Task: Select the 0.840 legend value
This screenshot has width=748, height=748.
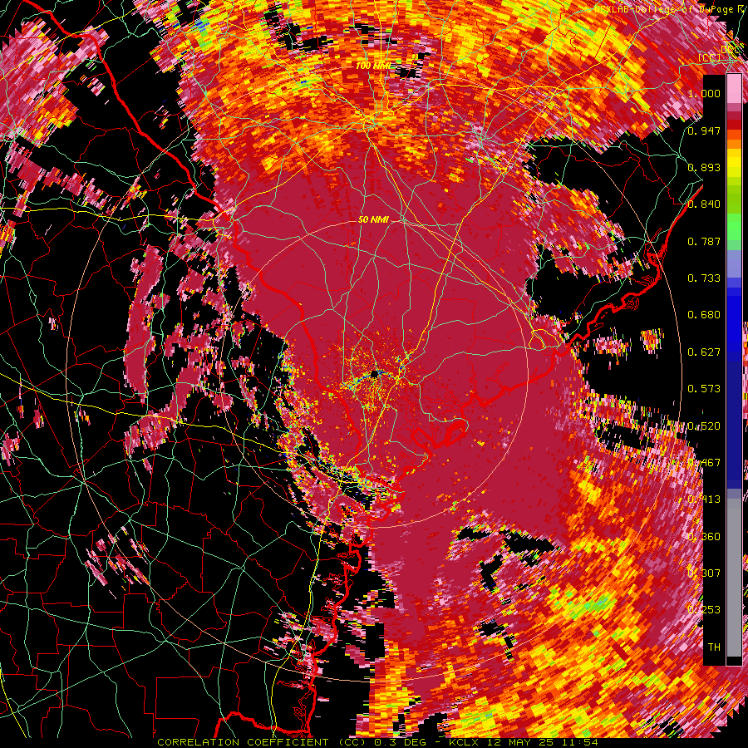Action: [704, 204]
